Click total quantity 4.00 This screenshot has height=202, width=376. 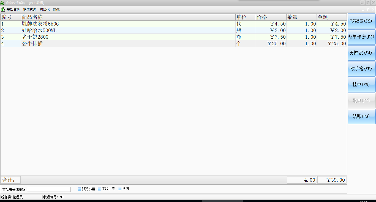[x=301, y=180]
